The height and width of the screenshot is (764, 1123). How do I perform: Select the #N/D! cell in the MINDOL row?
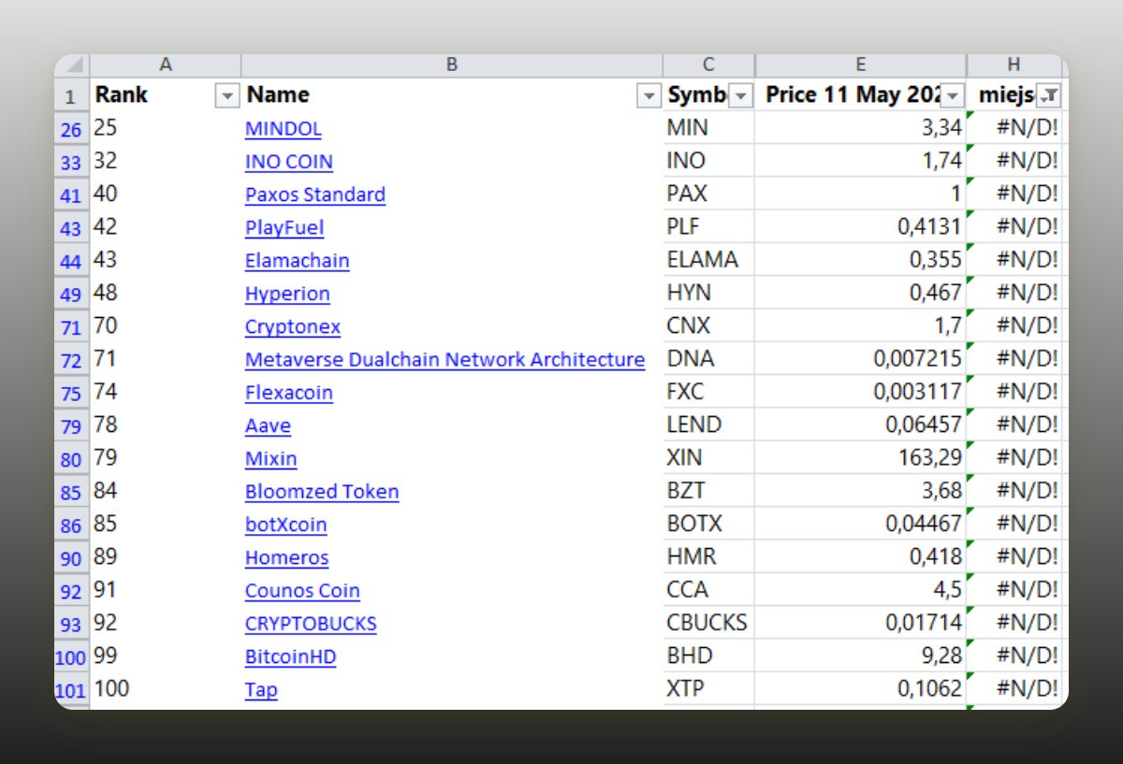coord(1015,129)
